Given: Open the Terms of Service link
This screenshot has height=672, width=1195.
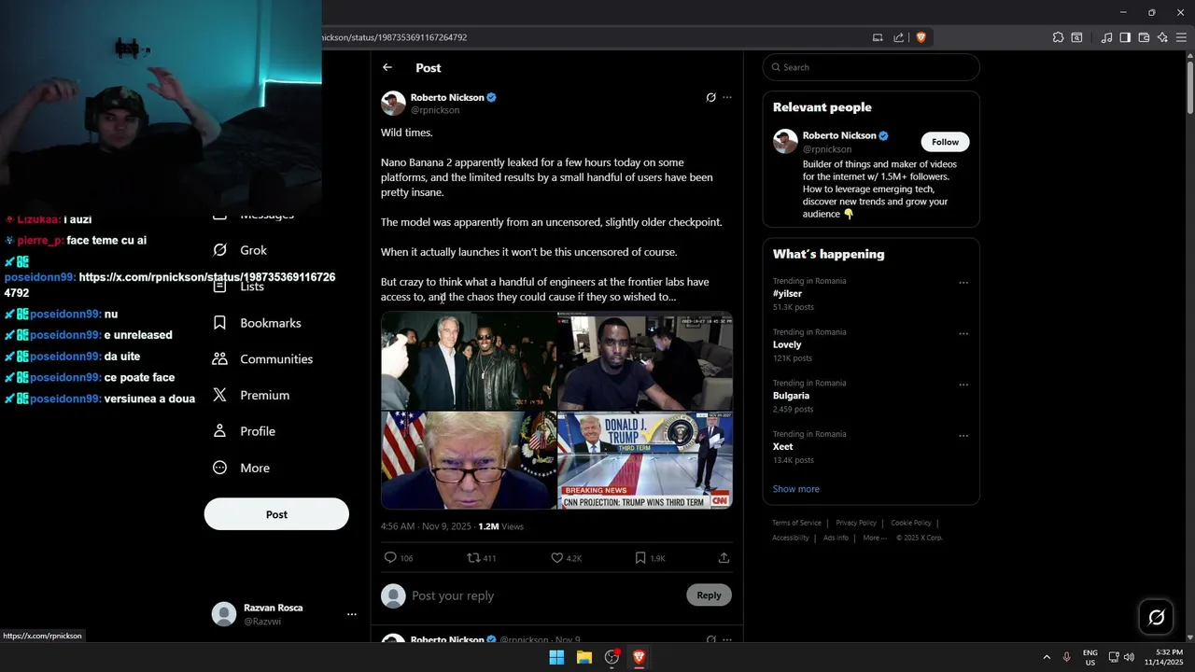Looking at the screenshot, I should tap(796, 523).
